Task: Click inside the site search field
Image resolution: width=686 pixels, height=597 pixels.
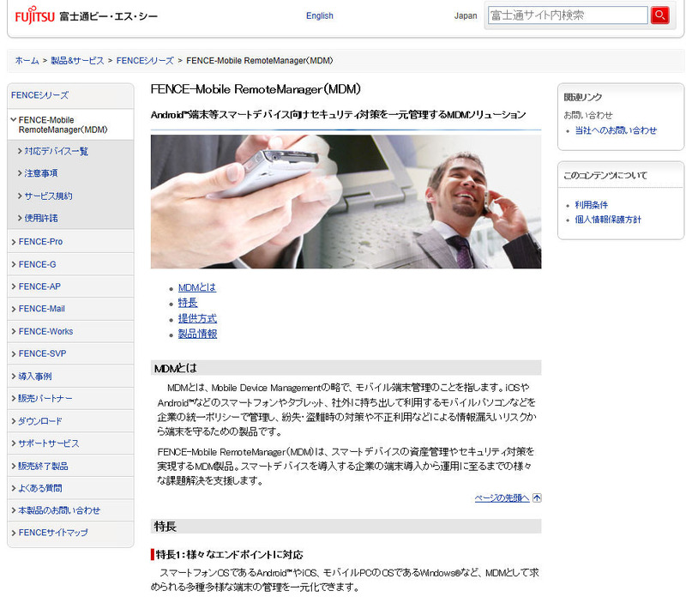Action: 567,15
